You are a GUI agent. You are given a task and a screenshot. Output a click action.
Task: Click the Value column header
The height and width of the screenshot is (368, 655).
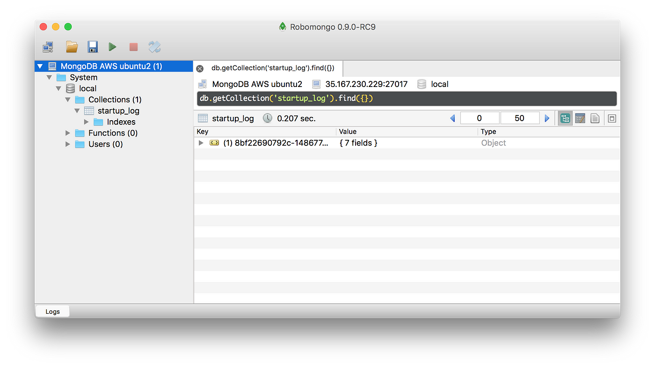pyautogui.click(x=407, y=132)
